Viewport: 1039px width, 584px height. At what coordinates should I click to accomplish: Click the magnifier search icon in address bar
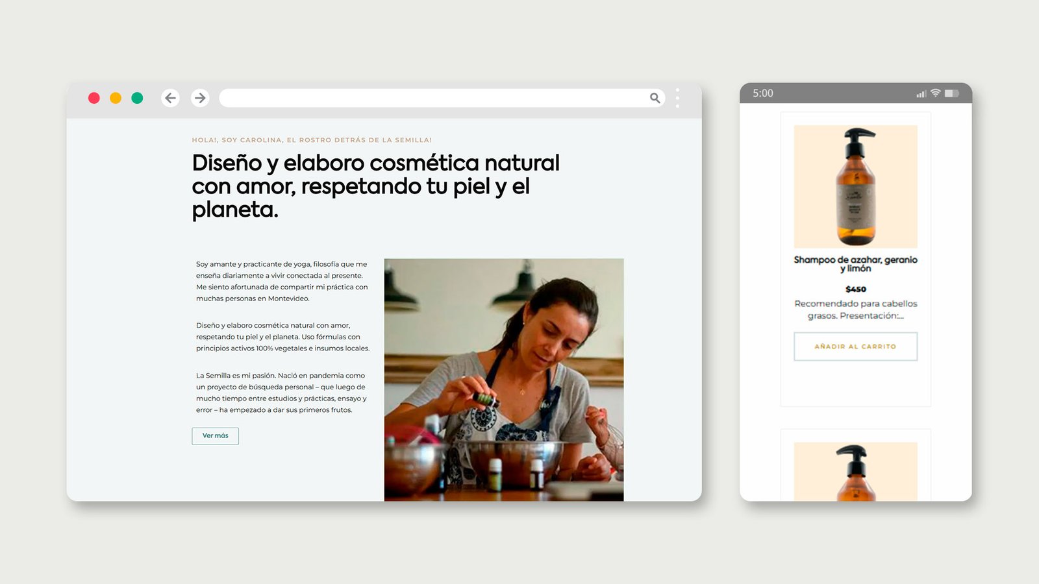pyautogui.click(x=655, y=98)
